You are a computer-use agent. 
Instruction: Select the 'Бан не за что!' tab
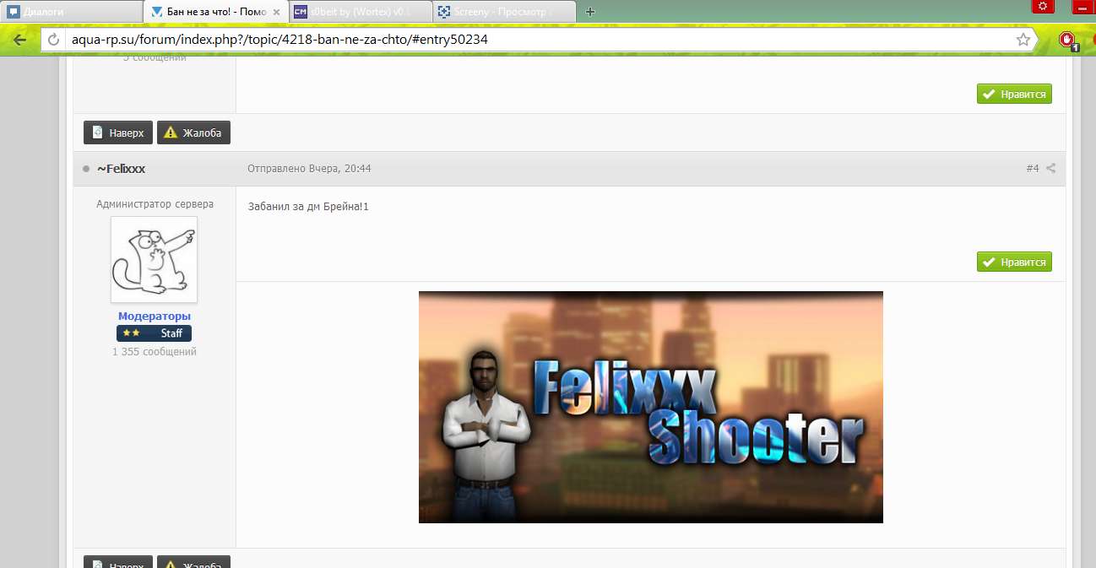pos(216,12)
